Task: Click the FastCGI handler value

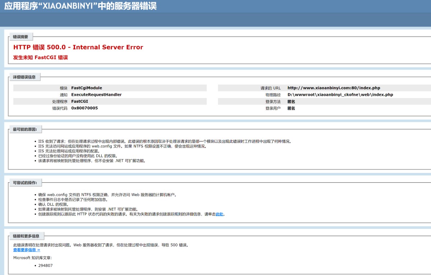Action: (x=80, y=102)
